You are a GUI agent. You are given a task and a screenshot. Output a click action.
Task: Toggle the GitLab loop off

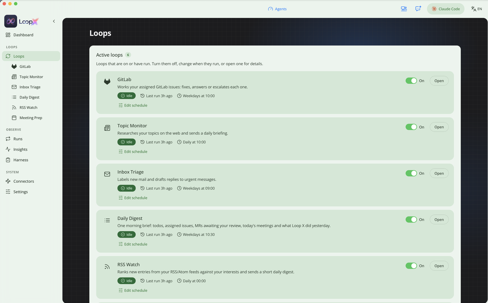pos(411,81)
